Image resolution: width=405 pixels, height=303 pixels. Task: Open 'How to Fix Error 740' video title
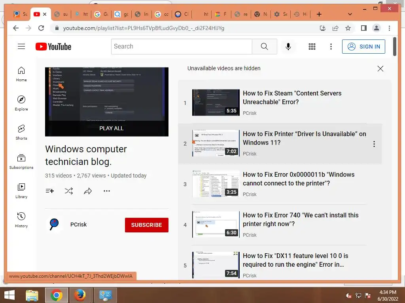point(301,219)
